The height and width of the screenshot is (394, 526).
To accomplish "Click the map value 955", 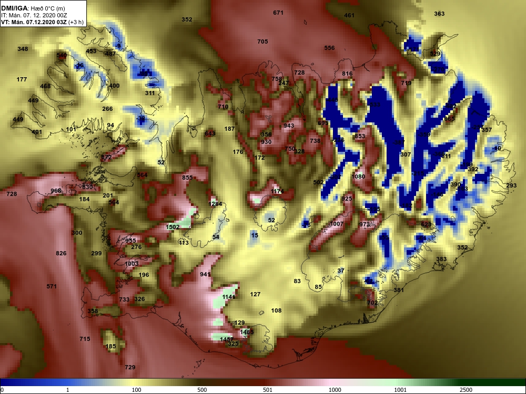I will click(x=130, y=241).
